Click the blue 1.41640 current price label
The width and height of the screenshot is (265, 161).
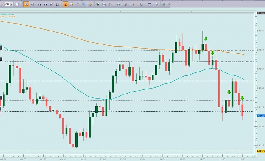coord(261,116)
